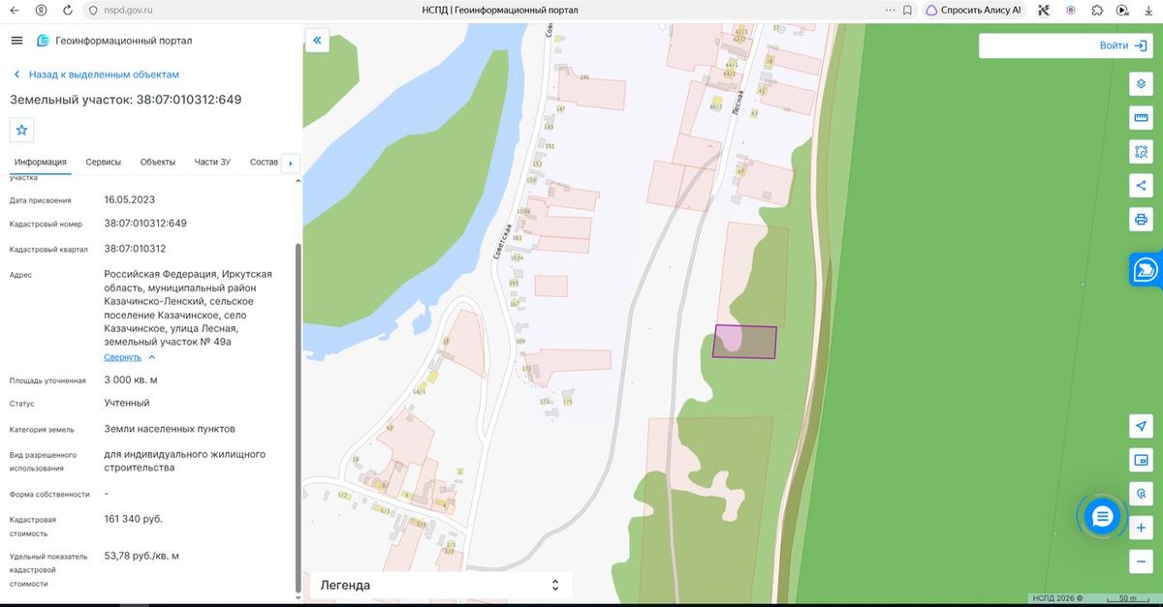
Task: Print the map
Action: pos(1141,220)
